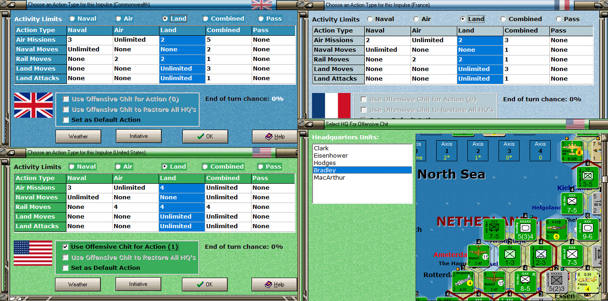Select the Bradley 5(3)4 HQ counter

(x=525, y=230)
